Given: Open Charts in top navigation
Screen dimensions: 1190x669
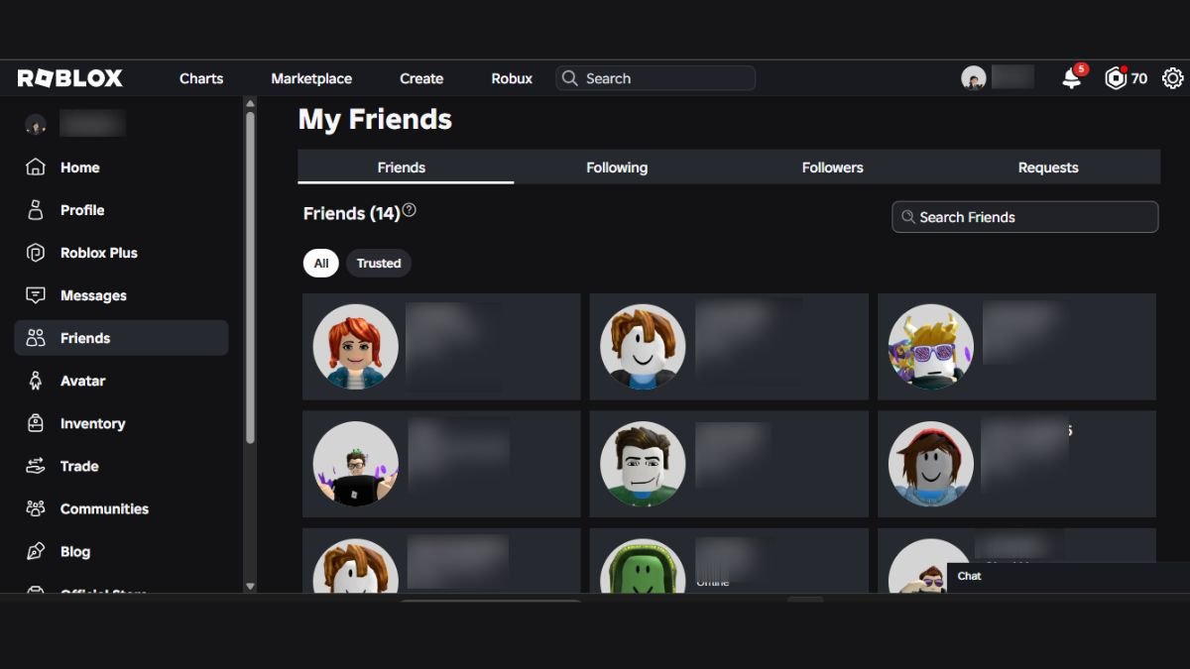Looking at the screenshot, I should (201, 78).
